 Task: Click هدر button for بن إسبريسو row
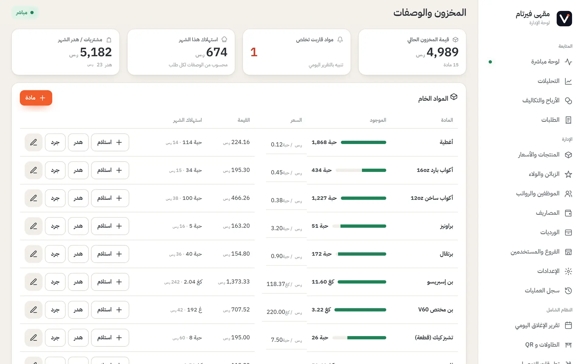click(x=78, y=282)
